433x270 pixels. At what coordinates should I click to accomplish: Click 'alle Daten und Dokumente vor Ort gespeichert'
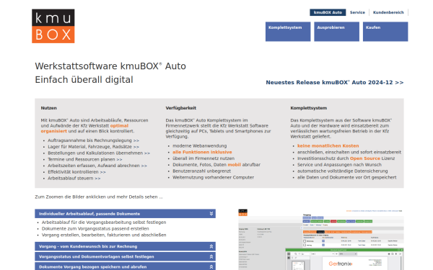pos(347,177)
